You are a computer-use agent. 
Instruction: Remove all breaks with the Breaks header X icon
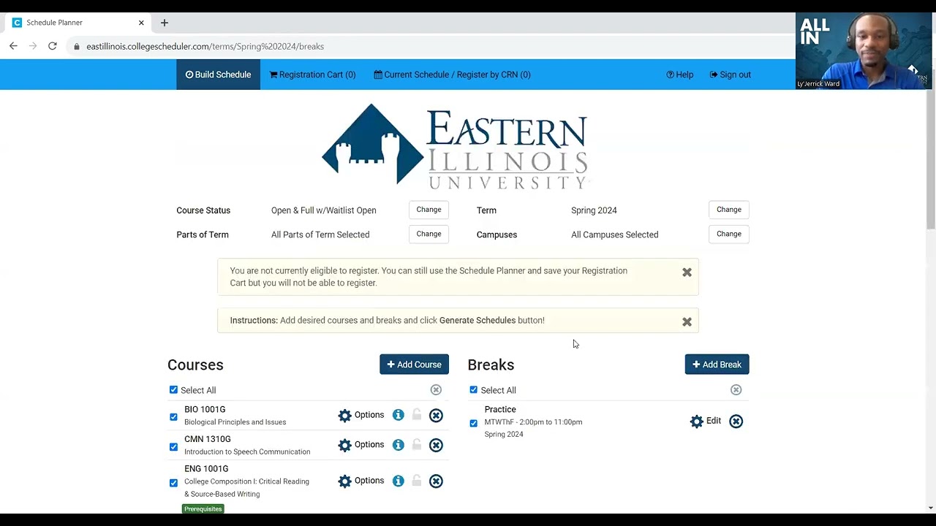736,390
